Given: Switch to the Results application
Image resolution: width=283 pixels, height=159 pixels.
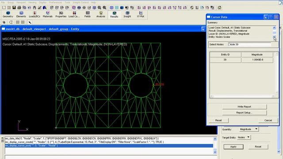Looking at the screenshot, I should click(114, 15).
